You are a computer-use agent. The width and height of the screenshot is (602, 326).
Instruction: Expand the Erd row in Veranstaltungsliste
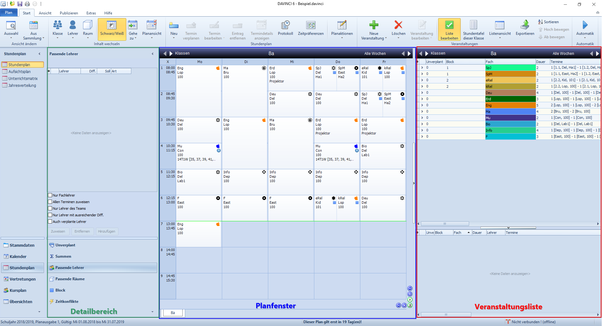(x=422, y=99)
